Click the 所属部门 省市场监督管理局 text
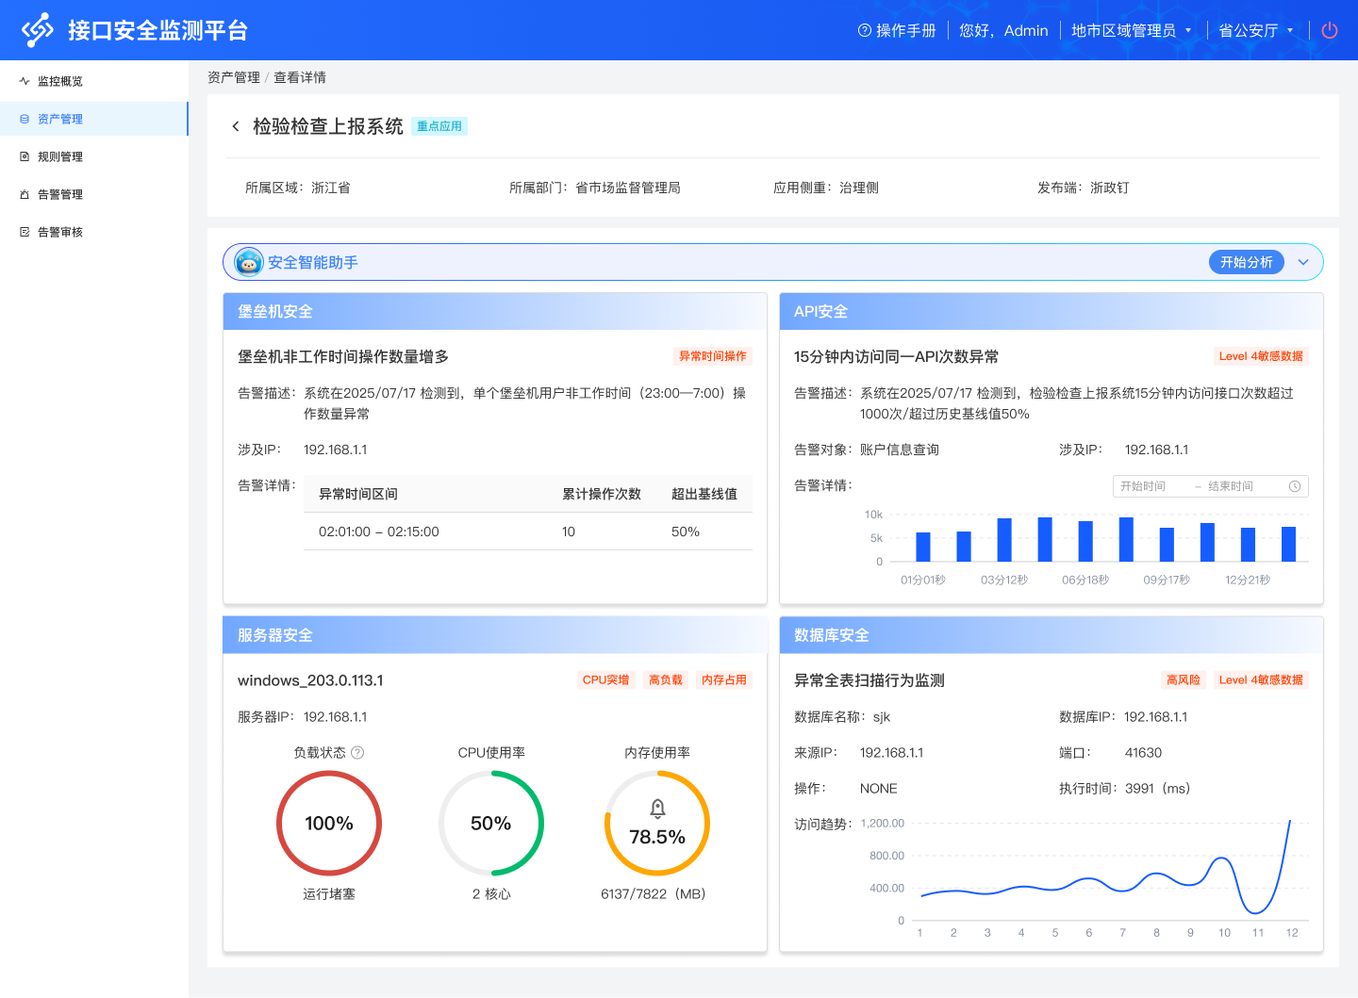 point(595,188)
